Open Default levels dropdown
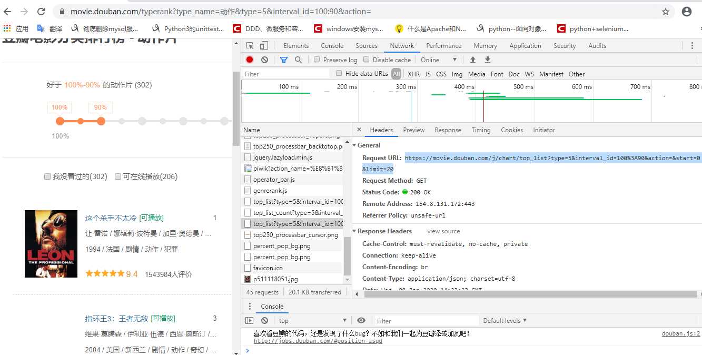702x355 pixels. (505, 320)
